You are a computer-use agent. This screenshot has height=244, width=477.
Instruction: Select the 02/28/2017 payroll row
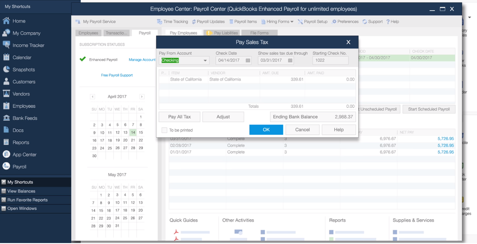312,145
